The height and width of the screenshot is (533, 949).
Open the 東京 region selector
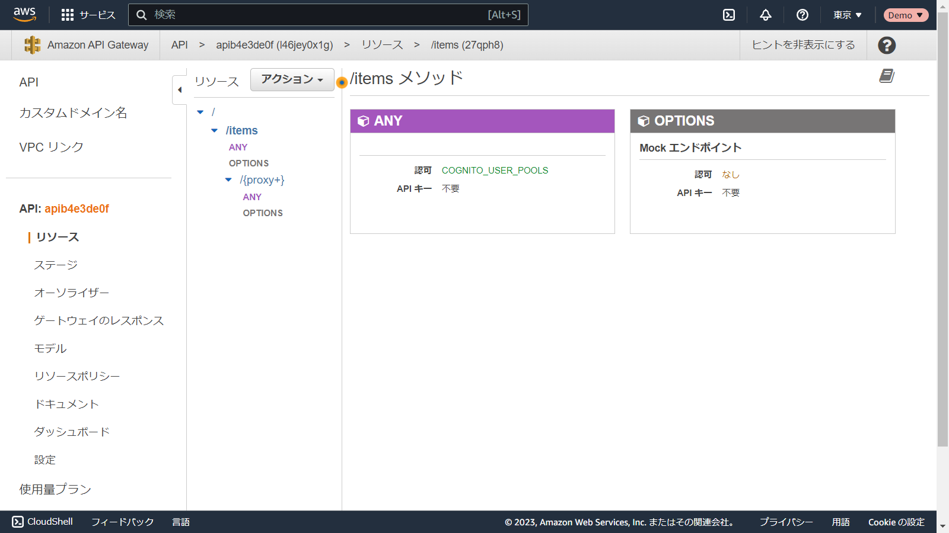tap(847, 15)
